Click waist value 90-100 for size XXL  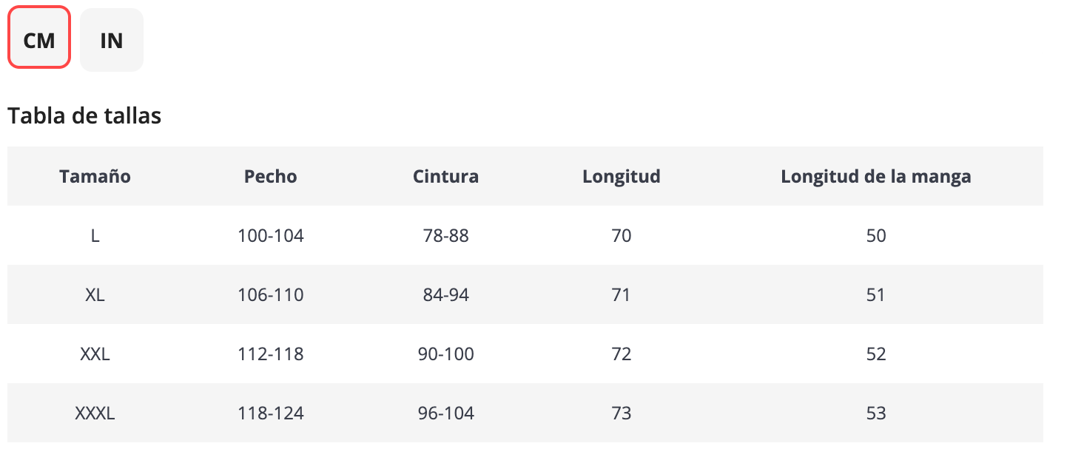pos(445,354)
